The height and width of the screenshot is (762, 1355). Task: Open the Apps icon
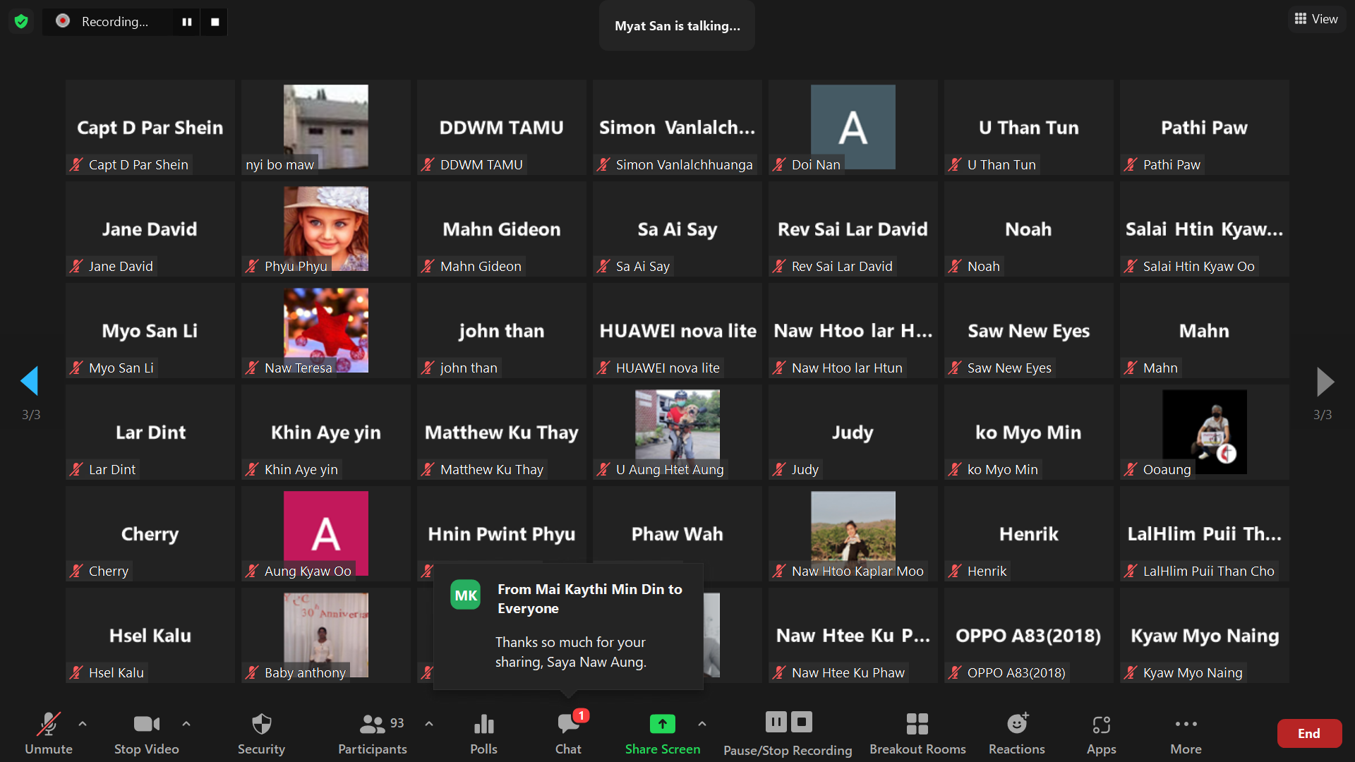click(1101, 725)
